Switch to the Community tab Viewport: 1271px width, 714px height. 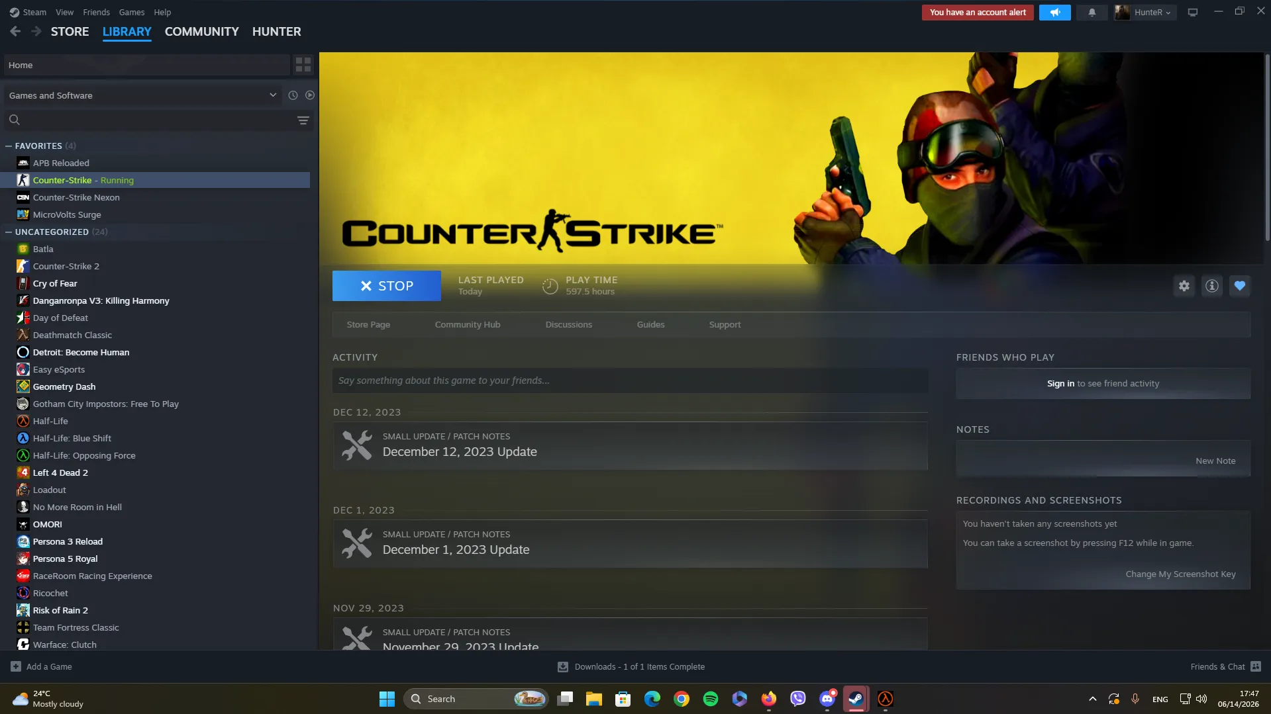[x=202, y=31]
